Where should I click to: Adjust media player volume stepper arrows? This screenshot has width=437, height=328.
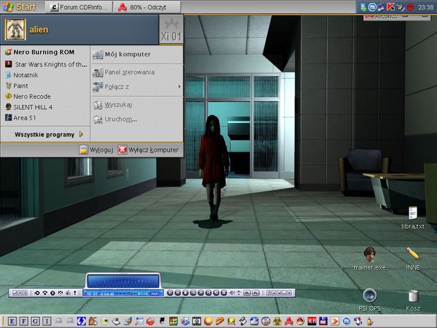point(238,293)
